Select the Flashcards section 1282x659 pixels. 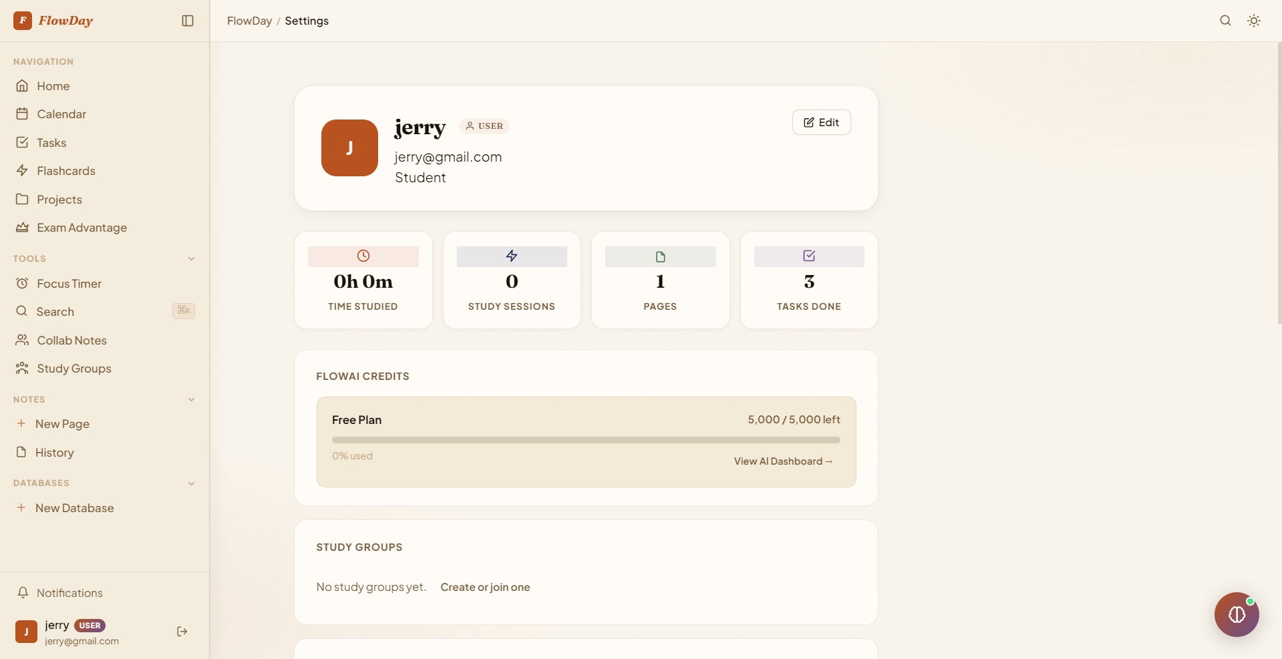(66, 170)
